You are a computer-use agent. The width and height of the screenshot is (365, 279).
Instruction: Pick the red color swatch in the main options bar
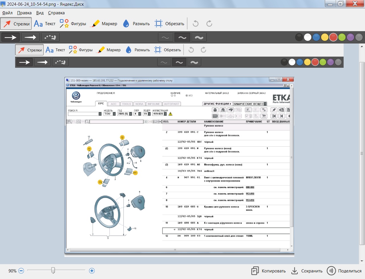pyautogui.click(x=333, y=37)
